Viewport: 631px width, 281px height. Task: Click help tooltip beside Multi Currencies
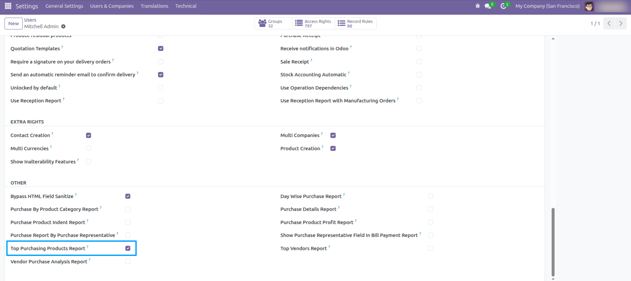tap(51, 147)
